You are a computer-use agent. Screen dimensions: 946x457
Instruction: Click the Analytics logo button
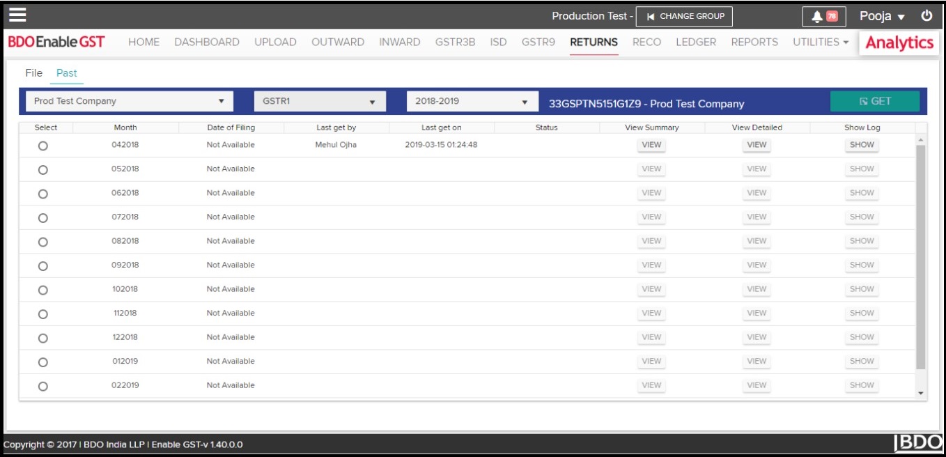(899, 42)
